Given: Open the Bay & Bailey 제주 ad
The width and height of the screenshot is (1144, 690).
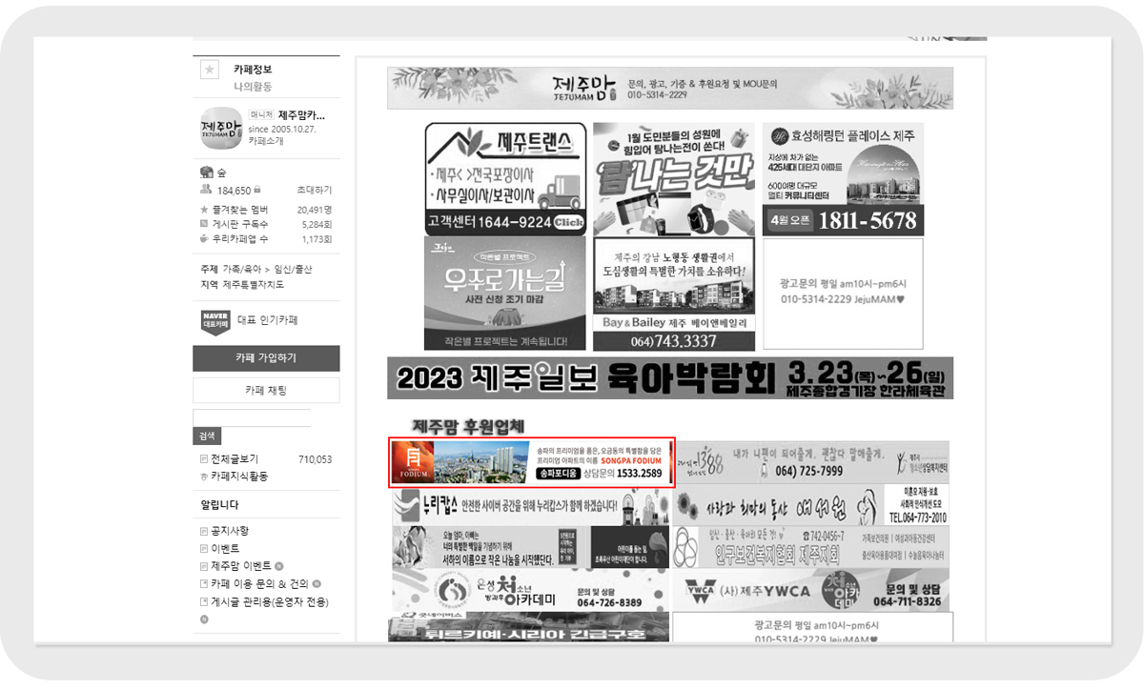Looking at the screenshot, I should pos(674,294).
